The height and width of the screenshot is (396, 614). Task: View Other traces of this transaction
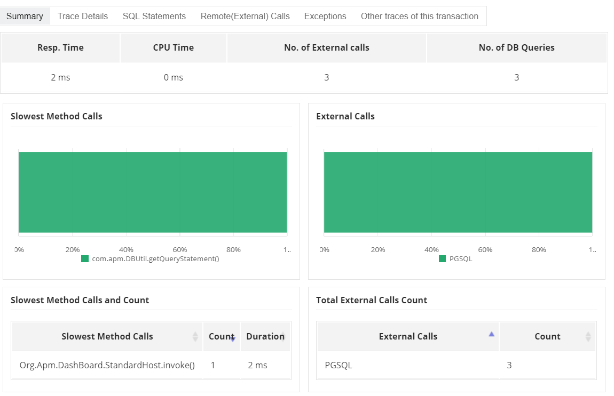pos(420,16)
